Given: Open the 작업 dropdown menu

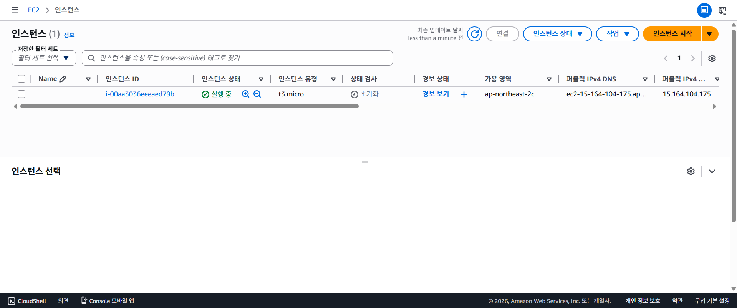Looking at the screenshot, I should [617, 34].
